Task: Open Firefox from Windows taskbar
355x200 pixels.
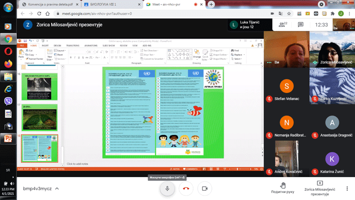Action: point(9,64)
